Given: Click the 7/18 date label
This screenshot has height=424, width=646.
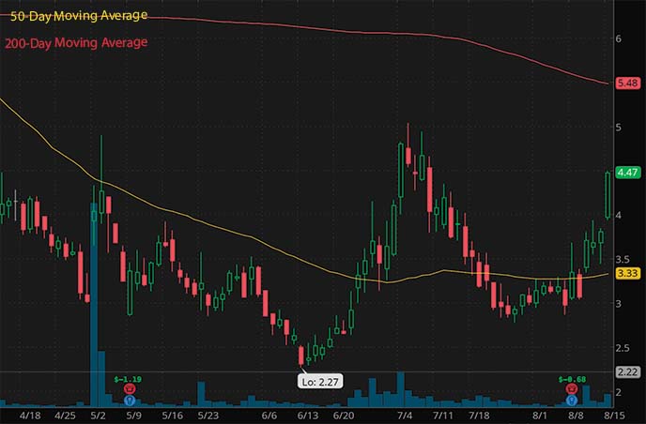Looking at the screenshot, I should pos(479,415).
